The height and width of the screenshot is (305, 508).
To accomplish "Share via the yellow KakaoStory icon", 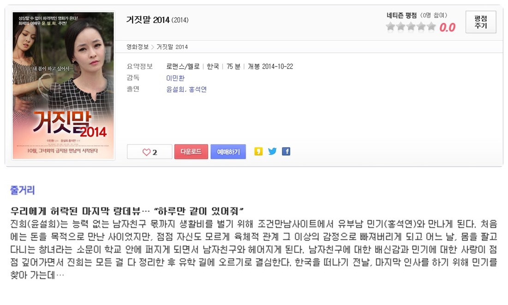I will pos(258,152).
